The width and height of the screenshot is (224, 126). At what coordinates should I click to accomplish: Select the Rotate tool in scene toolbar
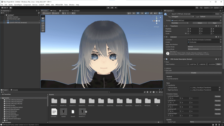tap(43, 23)
